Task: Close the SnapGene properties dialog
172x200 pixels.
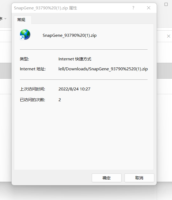Action: [x=149, y=8]
